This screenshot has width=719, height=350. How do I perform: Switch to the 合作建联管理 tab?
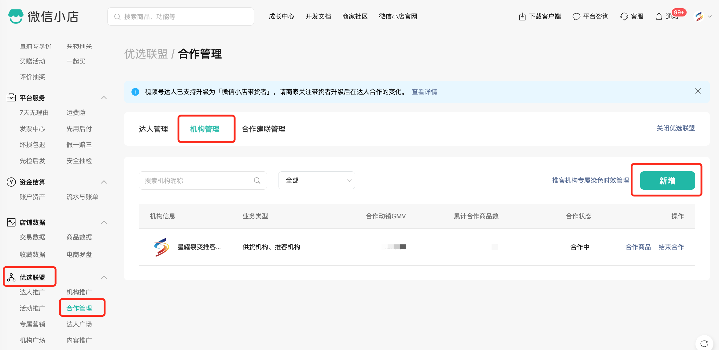pyautogui.click(x=263, y=129)
